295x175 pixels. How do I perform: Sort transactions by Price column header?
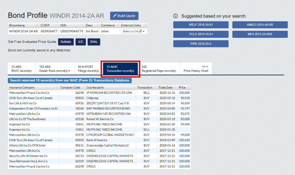pos(184,87)
